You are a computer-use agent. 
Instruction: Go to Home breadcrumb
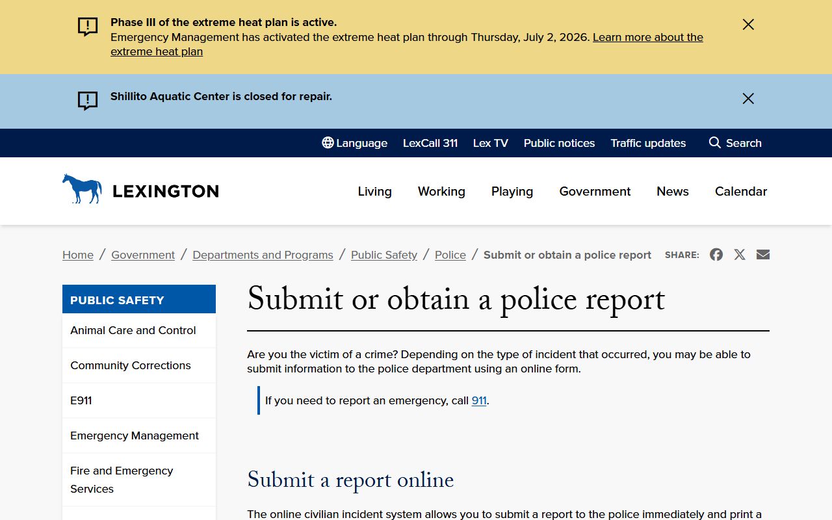[78, 255]
